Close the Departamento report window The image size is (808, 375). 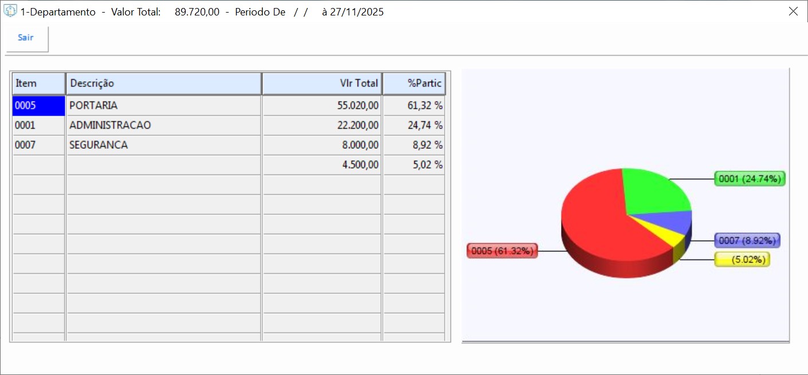point(793,11)
